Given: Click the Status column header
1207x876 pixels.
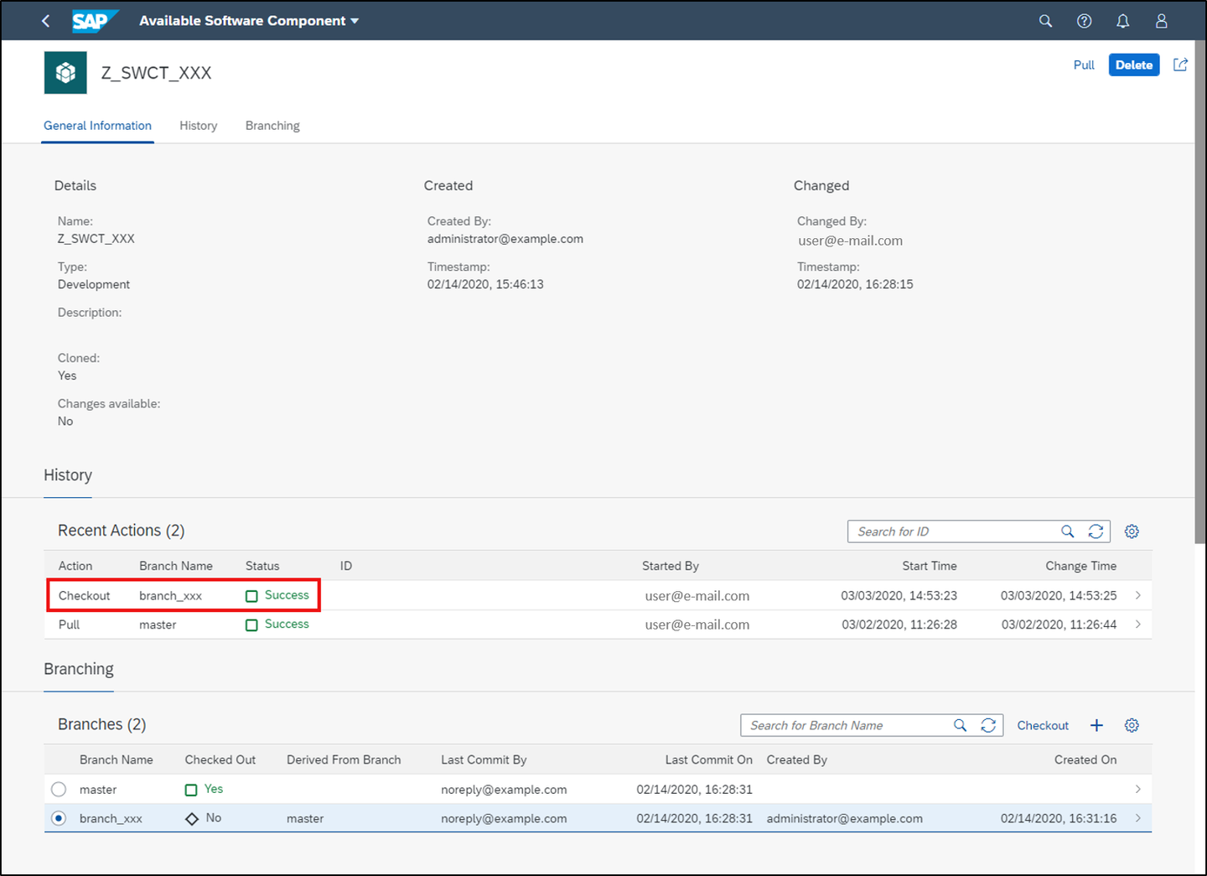Looking at the screenshot, I should [262, 566].
